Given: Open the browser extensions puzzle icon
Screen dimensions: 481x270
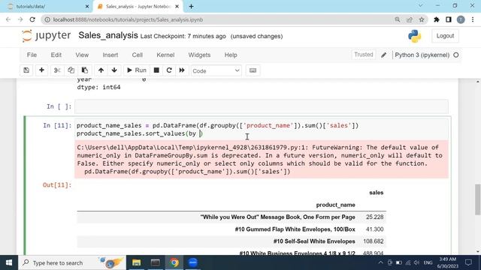Looking at the screenshot, I should [x=437, y=19].
